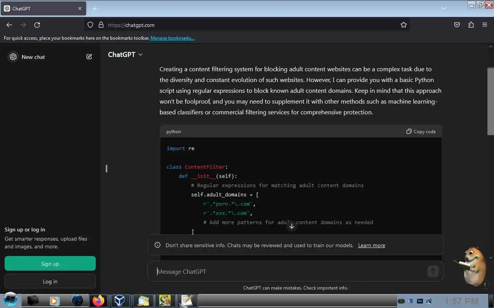Click the 'python' code block label
The width and height of the screenshot is (494, 308).
click(x=174, y=132)
